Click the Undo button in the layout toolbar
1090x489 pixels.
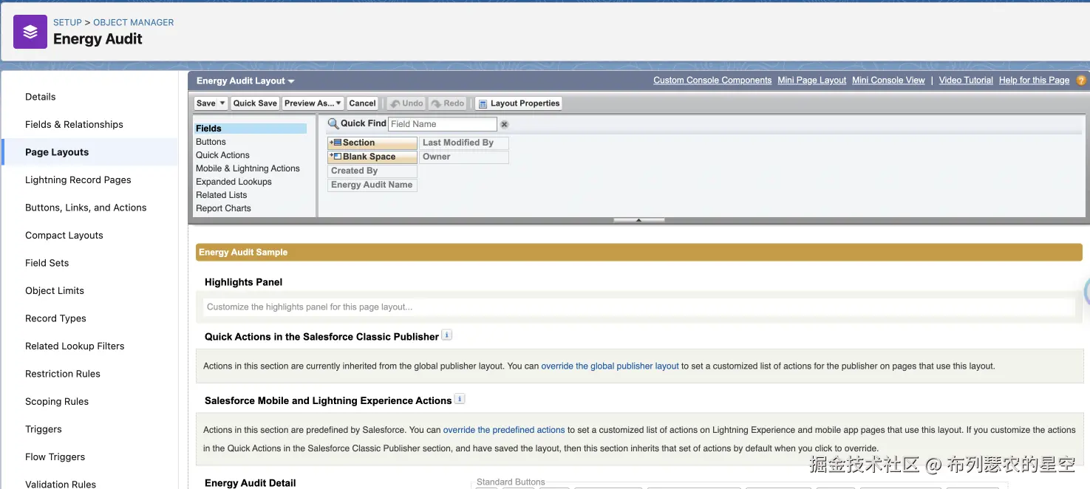(x=407, y=103)
